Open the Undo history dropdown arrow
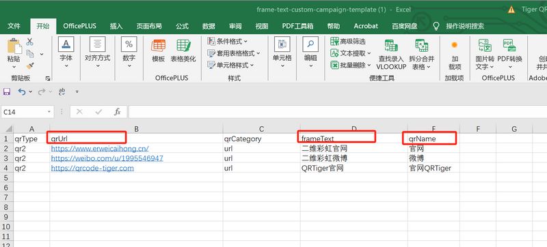This screenshot has height=247, width=547. [30, 92]
